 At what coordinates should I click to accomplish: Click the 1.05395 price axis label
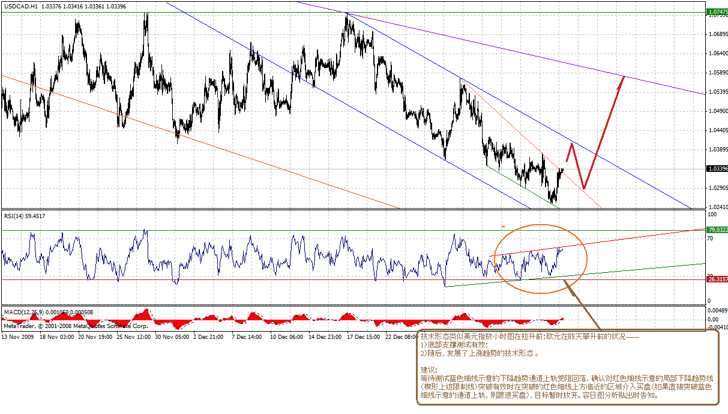click(718, 92)
